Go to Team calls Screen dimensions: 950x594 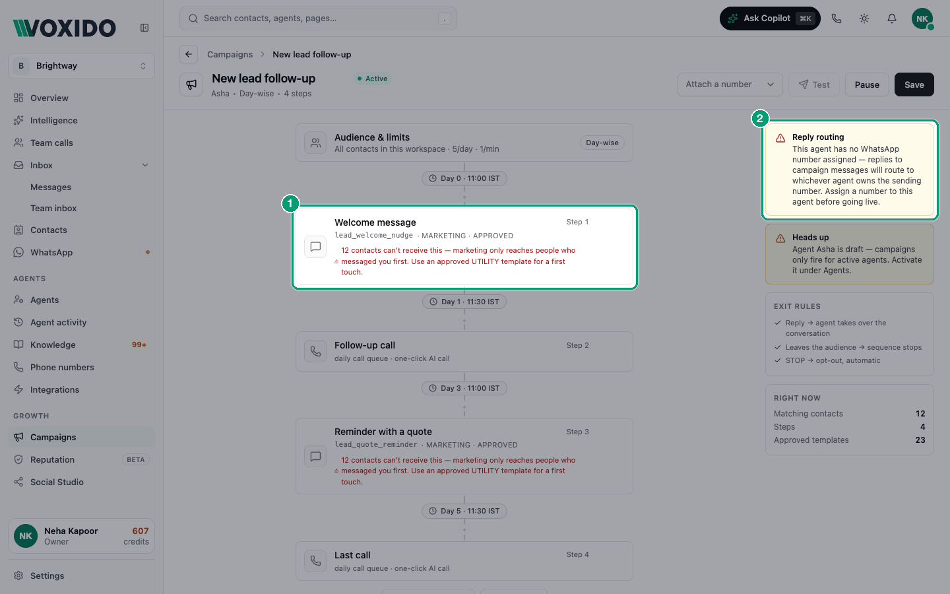(x=81, y=143)
